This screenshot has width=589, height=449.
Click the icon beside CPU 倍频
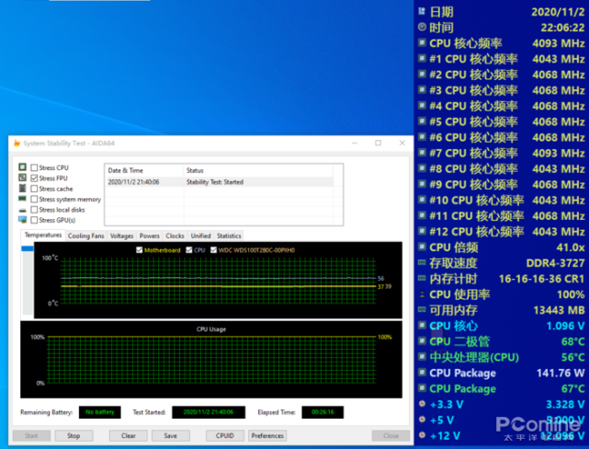pyautogui.click(x=422, y=247)
